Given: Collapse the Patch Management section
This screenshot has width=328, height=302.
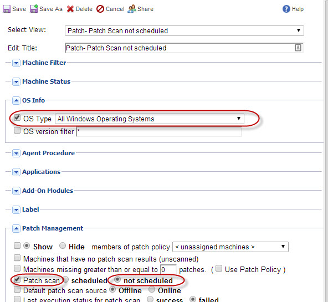Looking at the screenshot, I should click(x=16, y=228).
